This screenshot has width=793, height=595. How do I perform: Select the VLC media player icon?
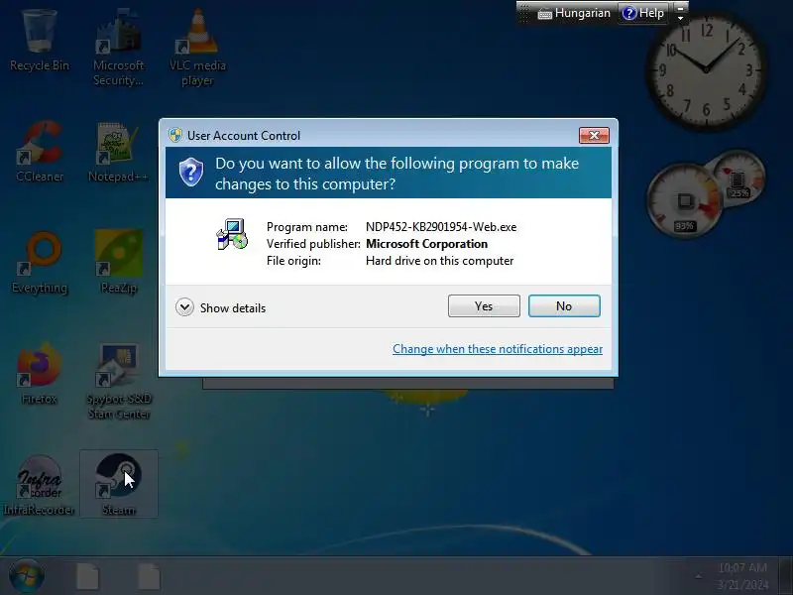pyautogui.click(x=197, y=47)
